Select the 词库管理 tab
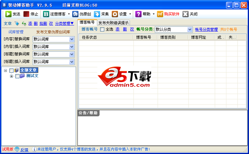249x154 pixels. [16, 32]
